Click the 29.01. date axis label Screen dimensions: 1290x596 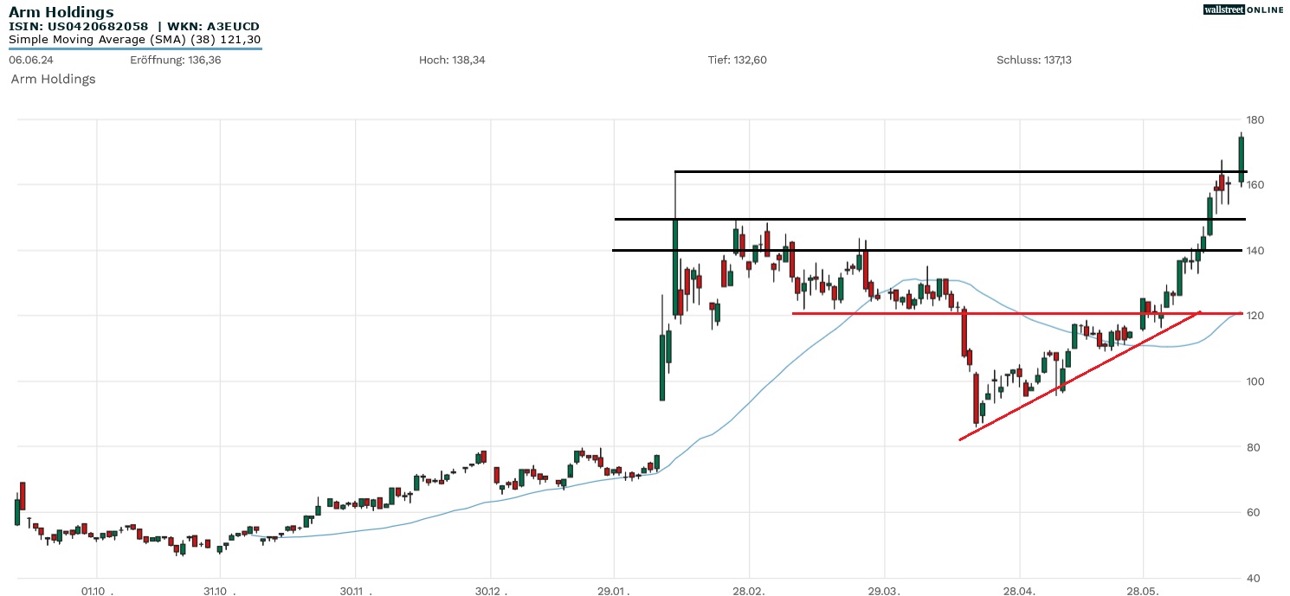613,592
